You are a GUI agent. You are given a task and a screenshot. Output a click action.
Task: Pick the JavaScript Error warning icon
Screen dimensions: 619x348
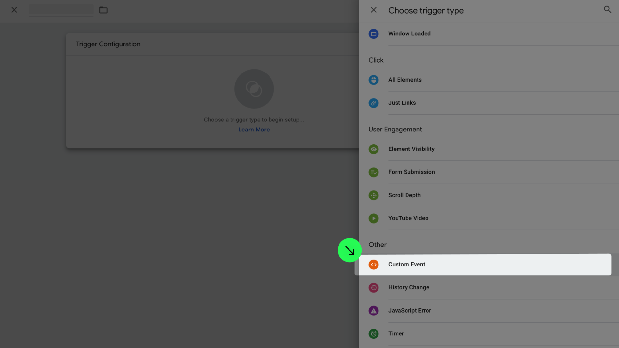pyautogui.click(x=374, y=311)
